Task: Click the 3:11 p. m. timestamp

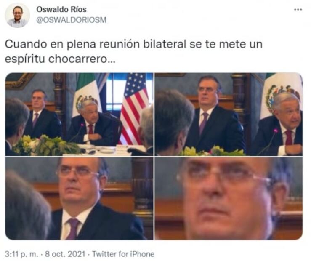Action: coord(21,254)
